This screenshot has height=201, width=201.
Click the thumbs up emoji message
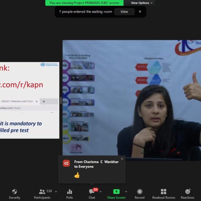pyautogui.click(x=77, y=175)
